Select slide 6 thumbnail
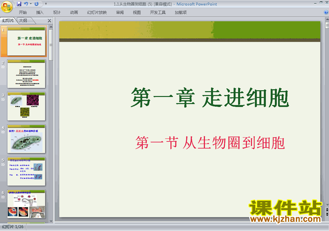The height and width of the screenshot is (231, 329). (26, 204)
